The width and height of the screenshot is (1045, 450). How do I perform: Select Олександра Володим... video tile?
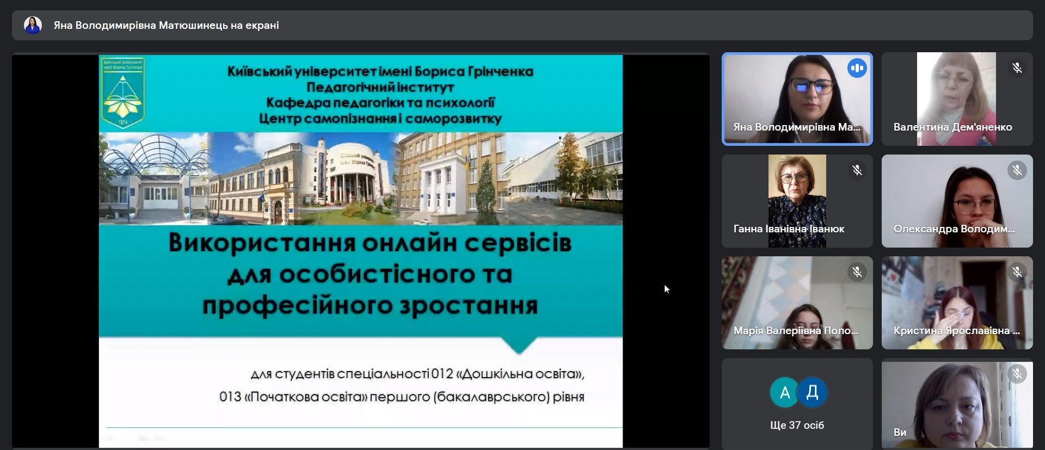pyautogui.click(x=957, y=201)
